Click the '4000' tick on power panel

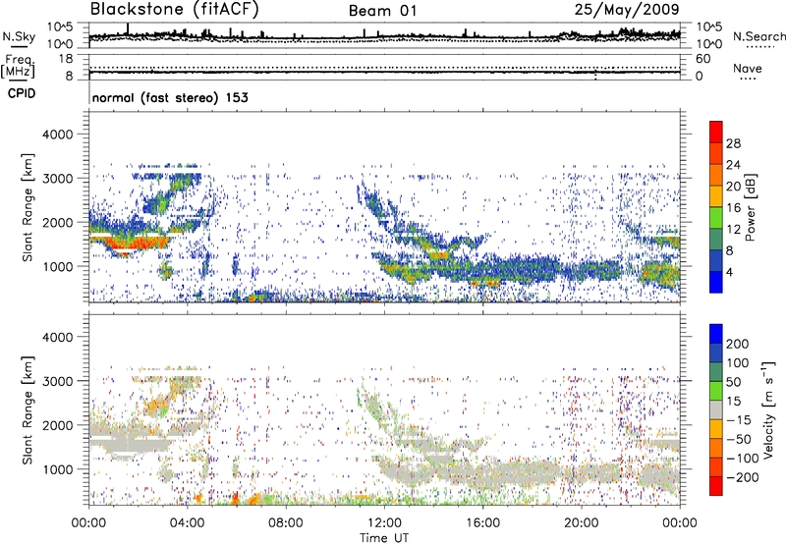tap(58, 135)
